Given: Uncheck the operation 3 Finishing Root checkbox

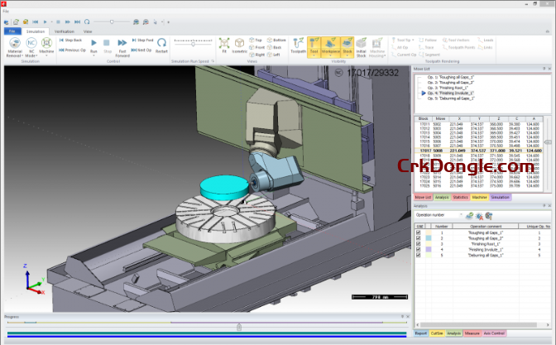Looking at the screenshot, I should pos(419,244).
